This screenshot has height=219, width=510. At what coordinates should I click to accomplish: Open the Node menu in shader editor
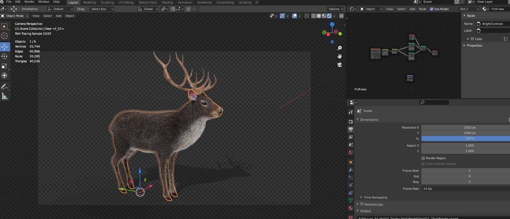(x=422, y=9)
